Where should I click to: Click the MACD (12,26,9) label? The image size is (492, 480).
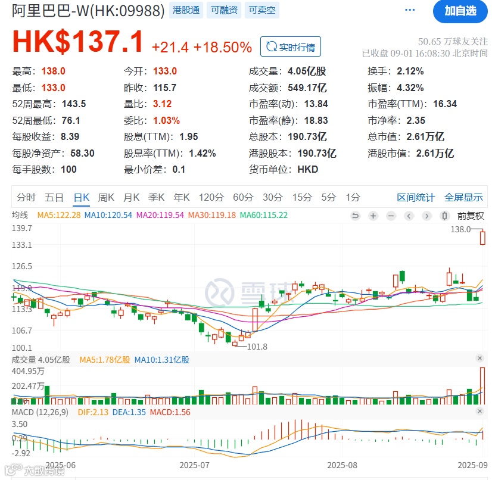(40, 412)
